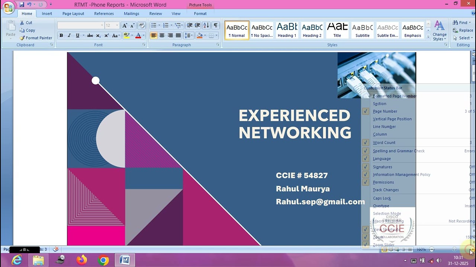The height and width of the screenshot is (267, 476).
Task: Click the Copy command
Action: (27, 30)
